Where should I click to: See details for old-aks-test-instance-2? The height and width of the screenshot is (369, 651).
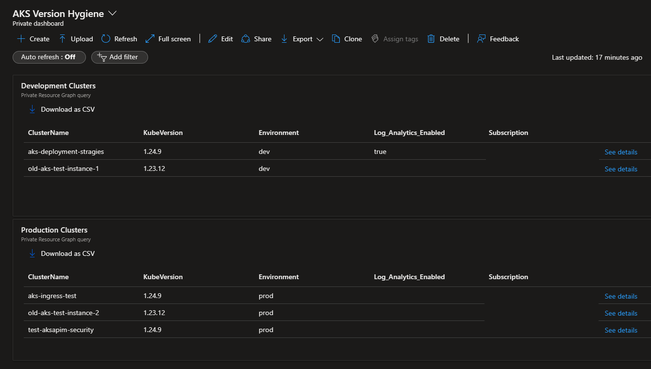(x=621, y=313)
